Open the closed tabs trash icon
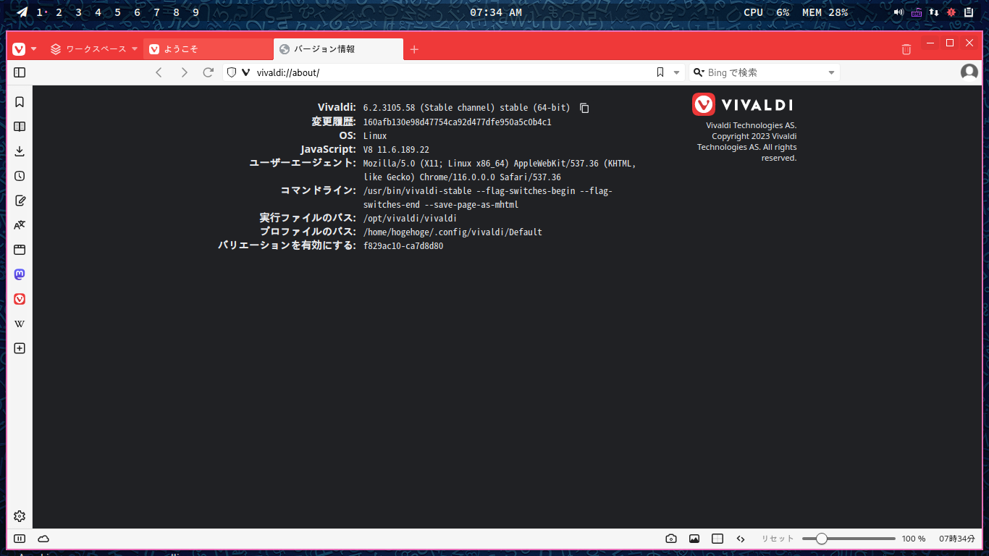 (x=906, y=49)
